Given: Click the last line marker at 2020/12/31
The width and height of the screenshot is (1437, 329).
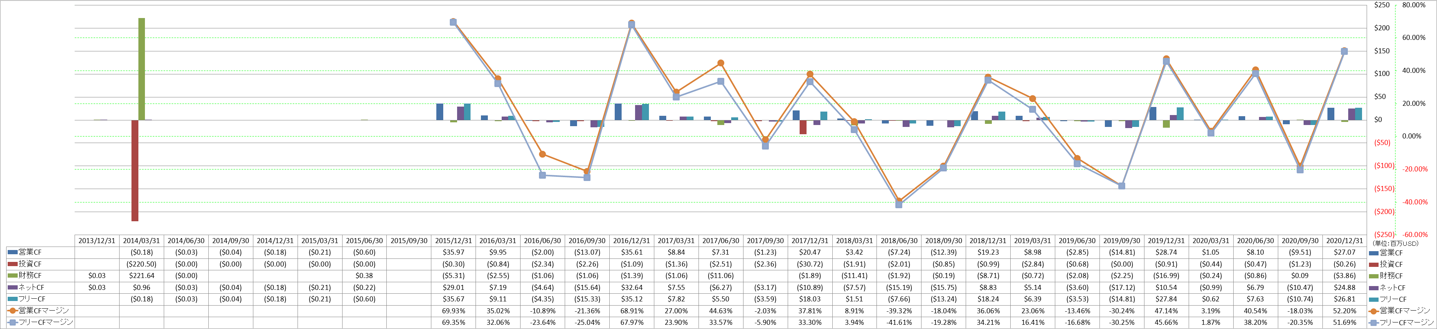Looking at the screenshot, I should pos(1344,51).
